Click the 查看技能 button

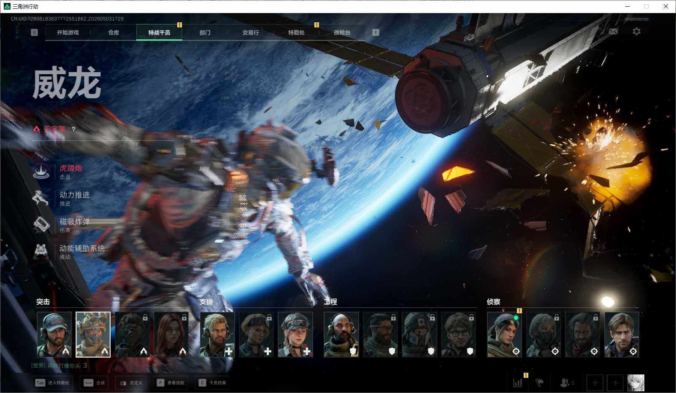170,383
